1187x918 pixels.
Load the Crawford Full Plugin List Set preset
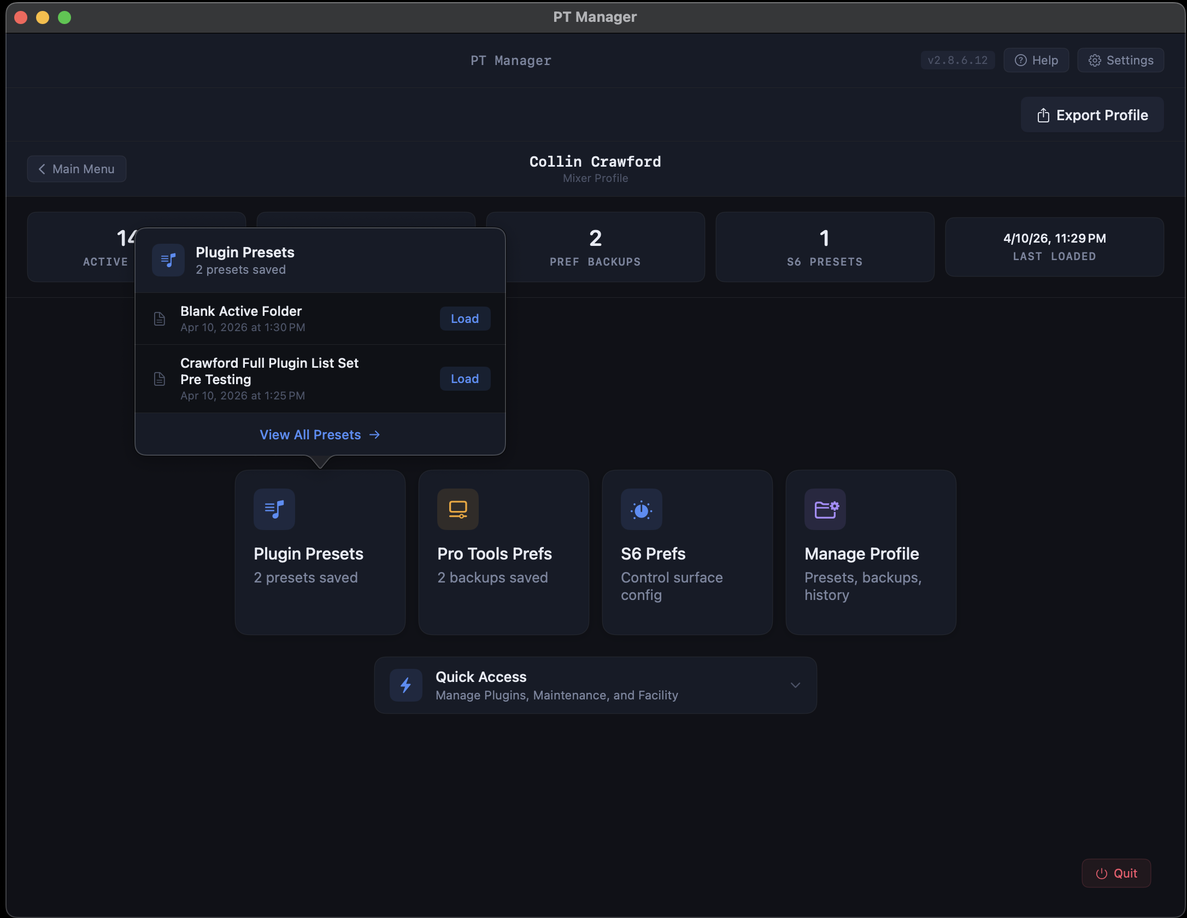click(465, 379)
